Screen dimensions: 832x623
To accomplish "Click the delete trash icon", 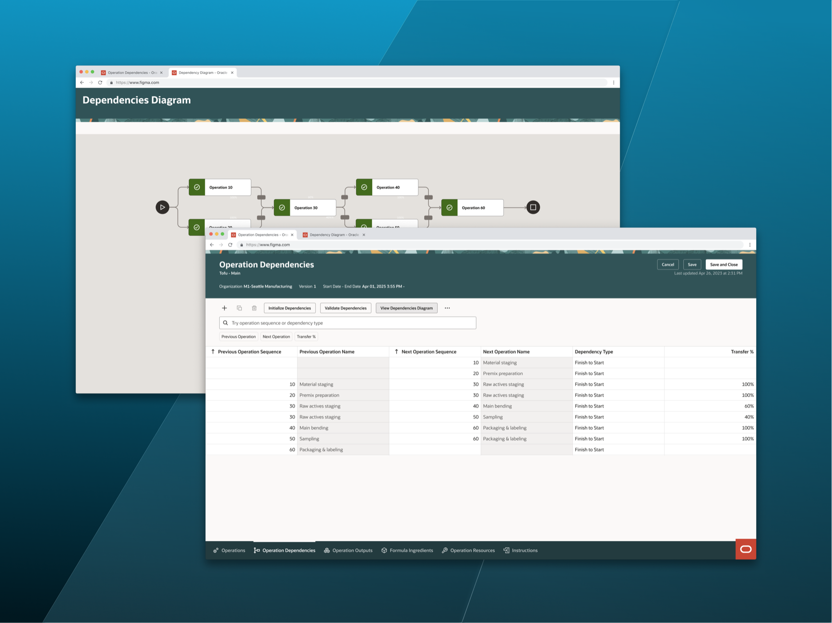I will pos(254,308).
